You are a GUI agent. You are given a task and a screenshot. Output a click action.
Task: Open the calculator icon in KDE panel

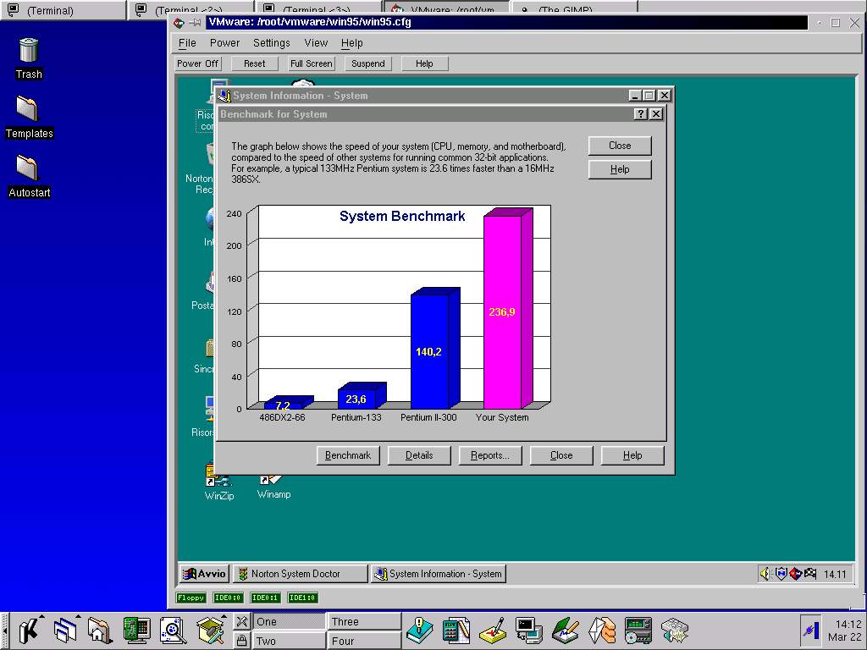click(456, 630)
